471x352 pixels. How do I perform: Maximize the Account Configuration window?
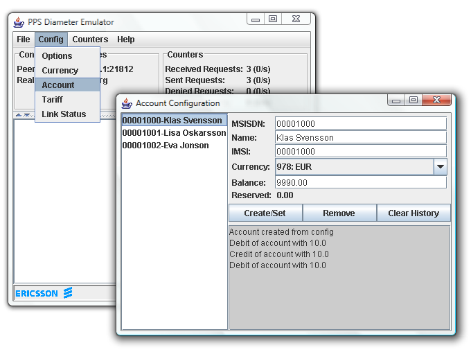414,100
